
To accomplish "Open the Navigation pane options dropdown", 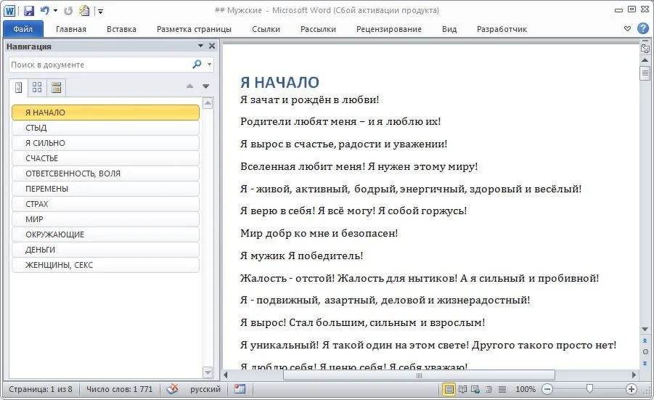I will pos(201,46).
